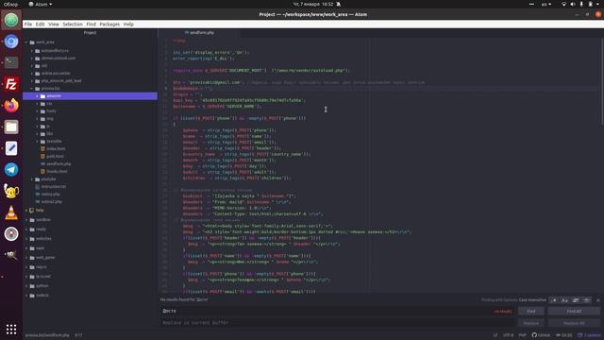The width and height of the screenshot is (604, 340).
Task: Expand the nodejs project folder chevron
Action: 26,296
